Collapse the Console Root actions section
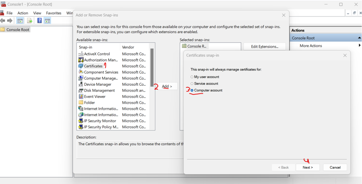The image size is (362, 184). [359, 38]
